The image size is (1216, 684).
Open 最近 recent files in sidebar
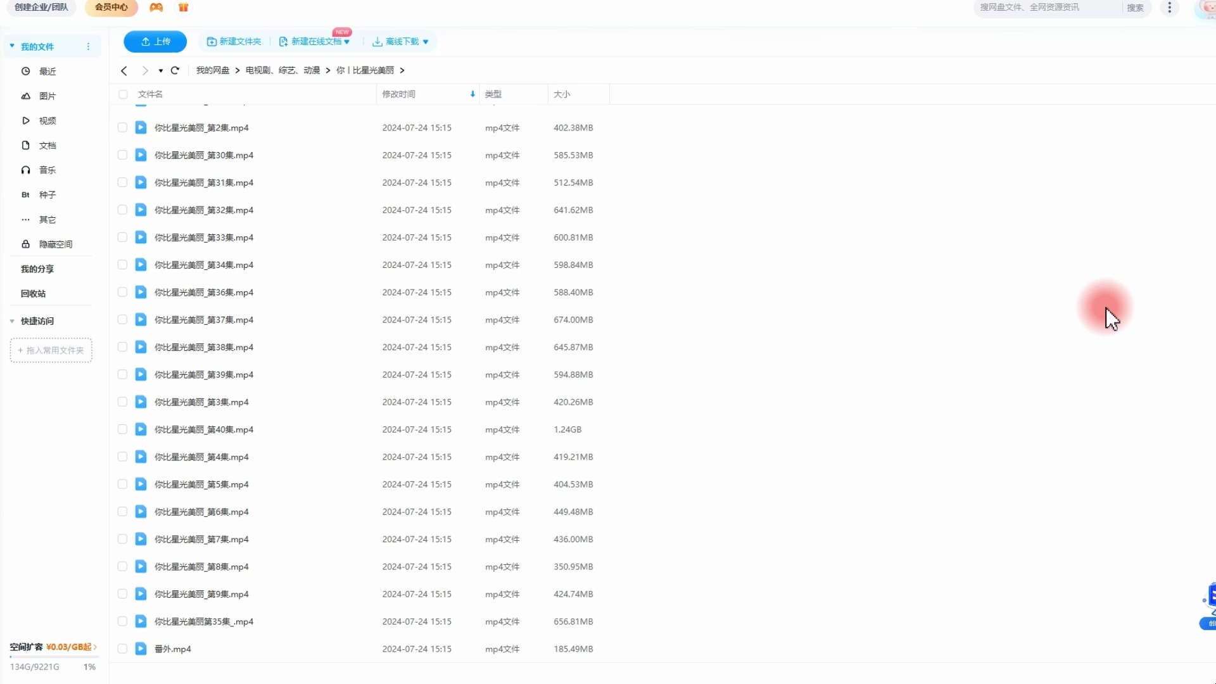47,72
